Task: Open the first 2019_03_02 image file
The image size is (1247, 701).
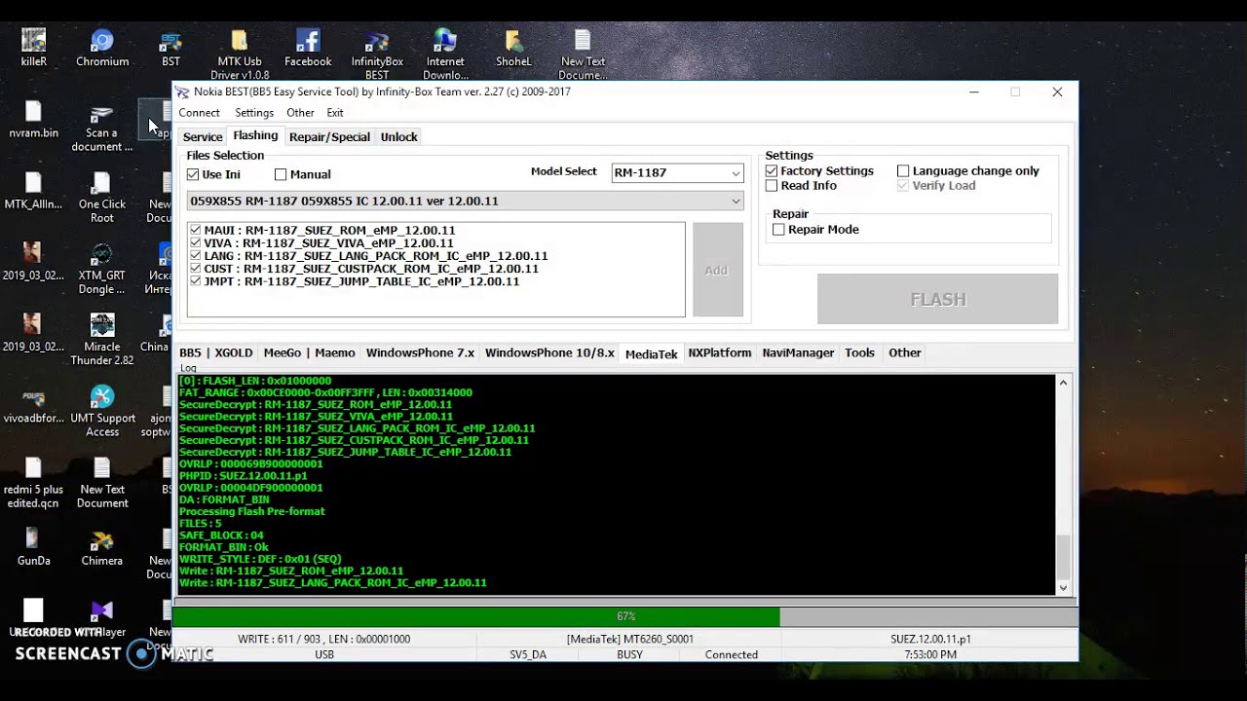Action: coord(34,262)
